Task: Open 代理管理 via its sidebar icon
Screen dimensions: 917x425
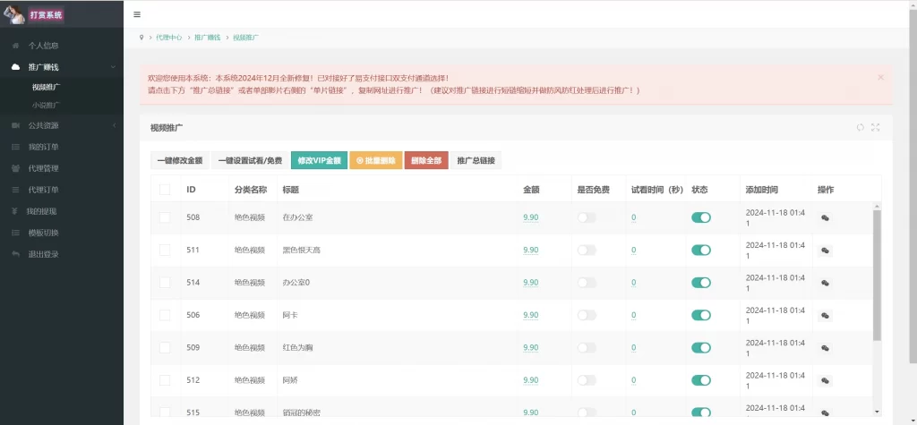Action: (16, 168)
